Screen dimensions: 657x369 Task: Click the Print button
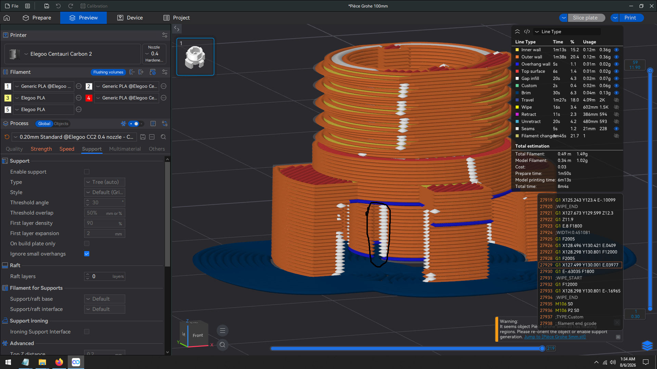(630, 18)
